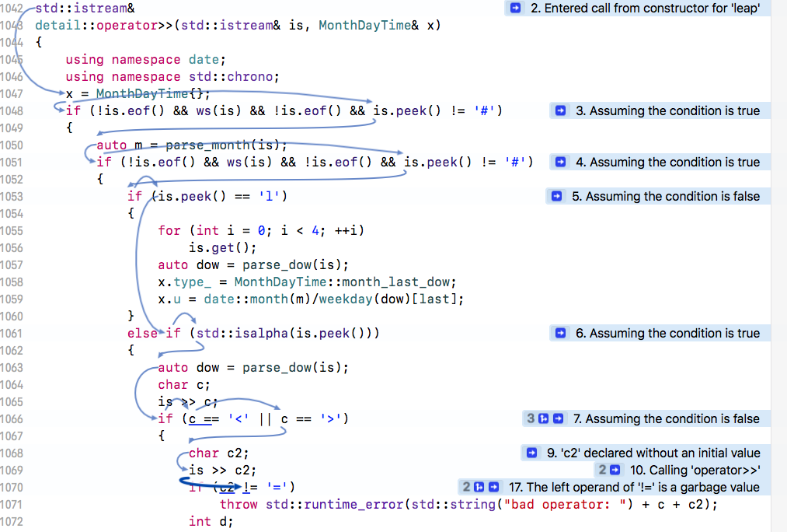Click arrow icon on step 10 annotation
Viewport: 787px width, 532px height.
click(615, 470)
